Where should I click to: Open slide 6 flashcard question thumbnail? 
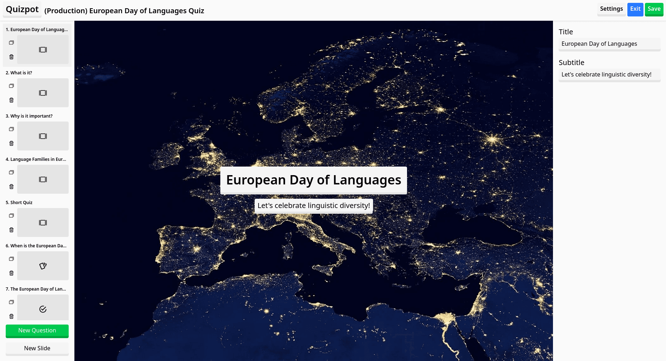(x=43, y=266)
